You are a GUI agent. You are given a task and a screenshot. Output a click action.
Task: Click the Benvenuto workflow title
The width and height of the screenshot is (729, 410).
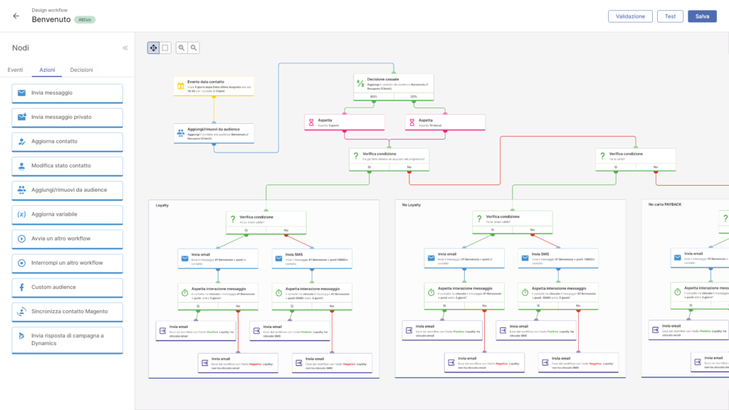click(x=51, y=19)
